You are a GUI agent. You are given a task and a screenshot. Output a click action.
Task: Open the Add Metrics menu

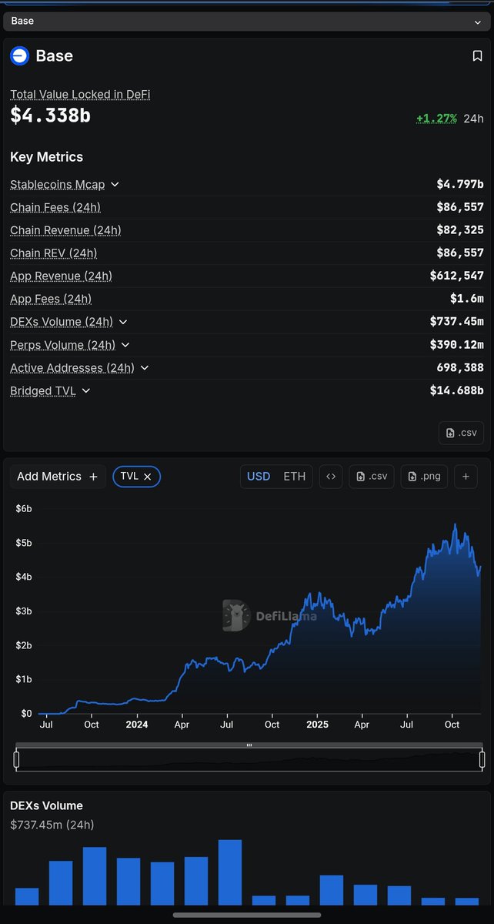coord(58,477)
